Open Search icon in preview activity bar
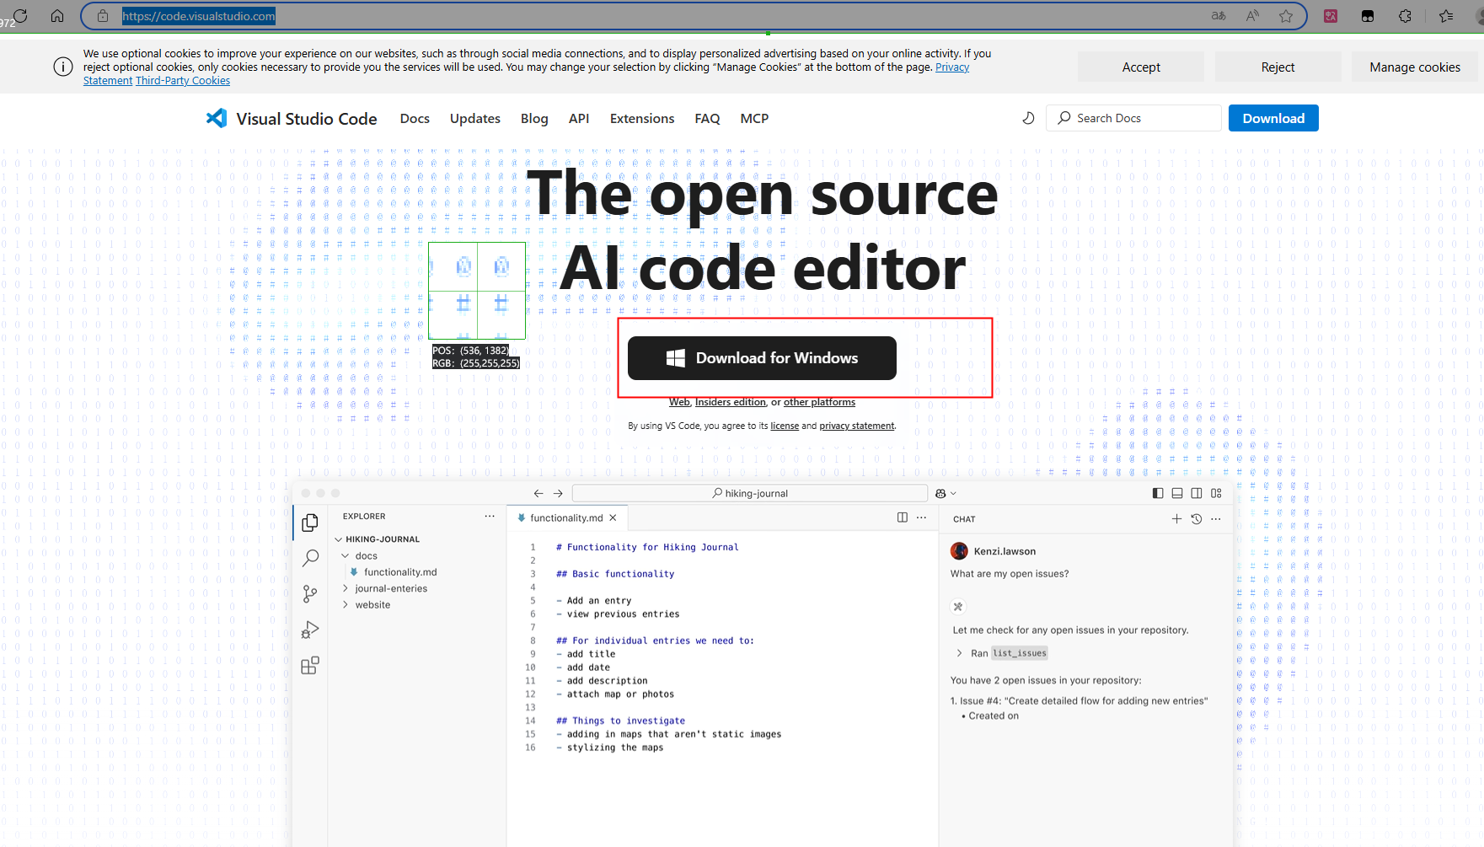The width and height of the screenshot is (1484, 847). 310,558
